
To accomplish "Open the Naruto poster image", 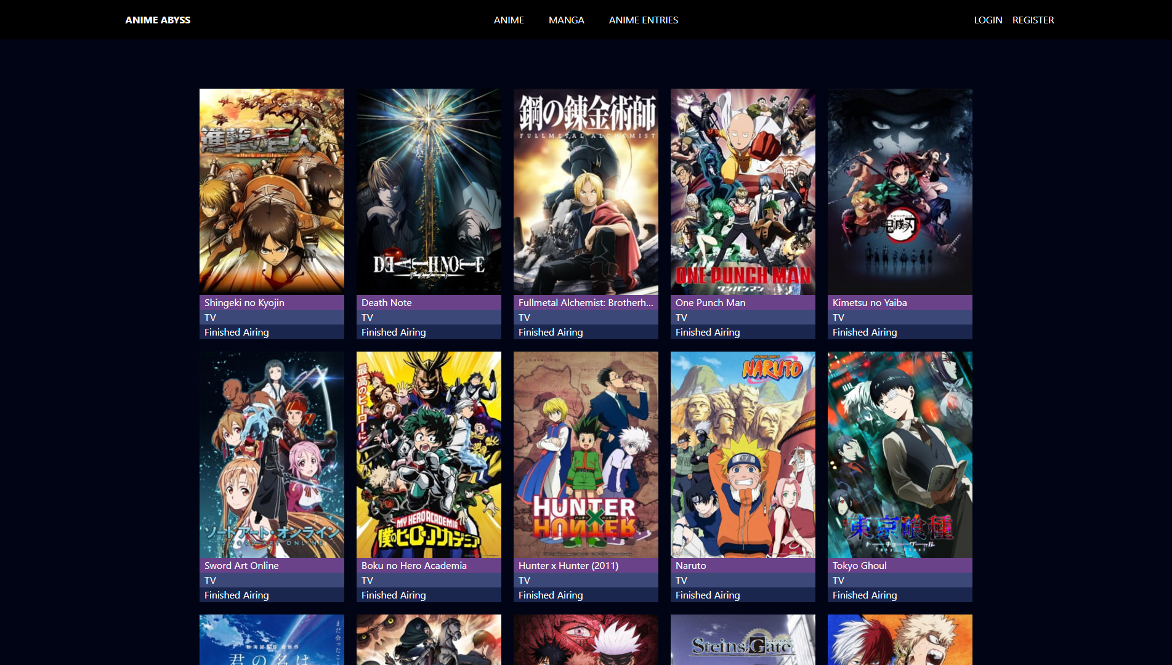I will coord(743,454).
